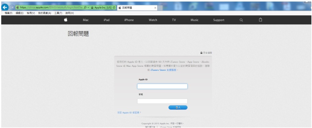This screenshot has width=312, height=128.
Task: Navigate to the iPhone section
Action: 129,20
